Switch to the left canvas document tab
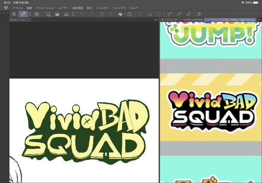 [x=20, y=20]
